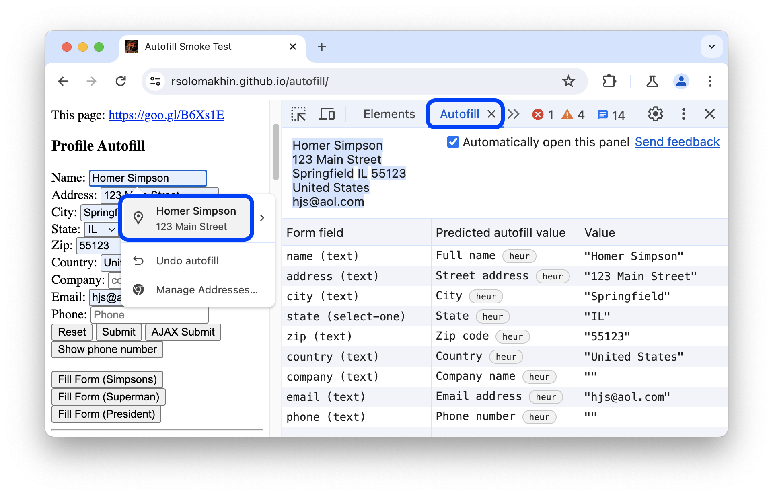Click the DevTools close X button
The image size is (773, 496).
(x=710, y=114)
